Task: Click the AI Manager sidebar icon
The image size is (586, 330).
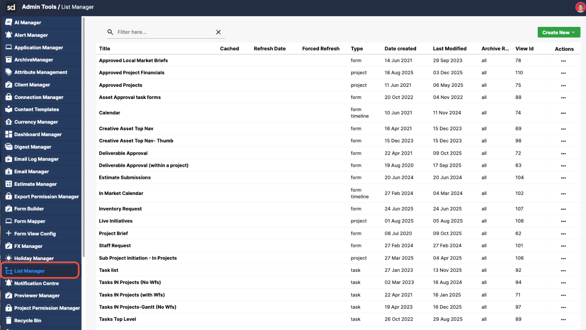Action: (x=9, y=22)
